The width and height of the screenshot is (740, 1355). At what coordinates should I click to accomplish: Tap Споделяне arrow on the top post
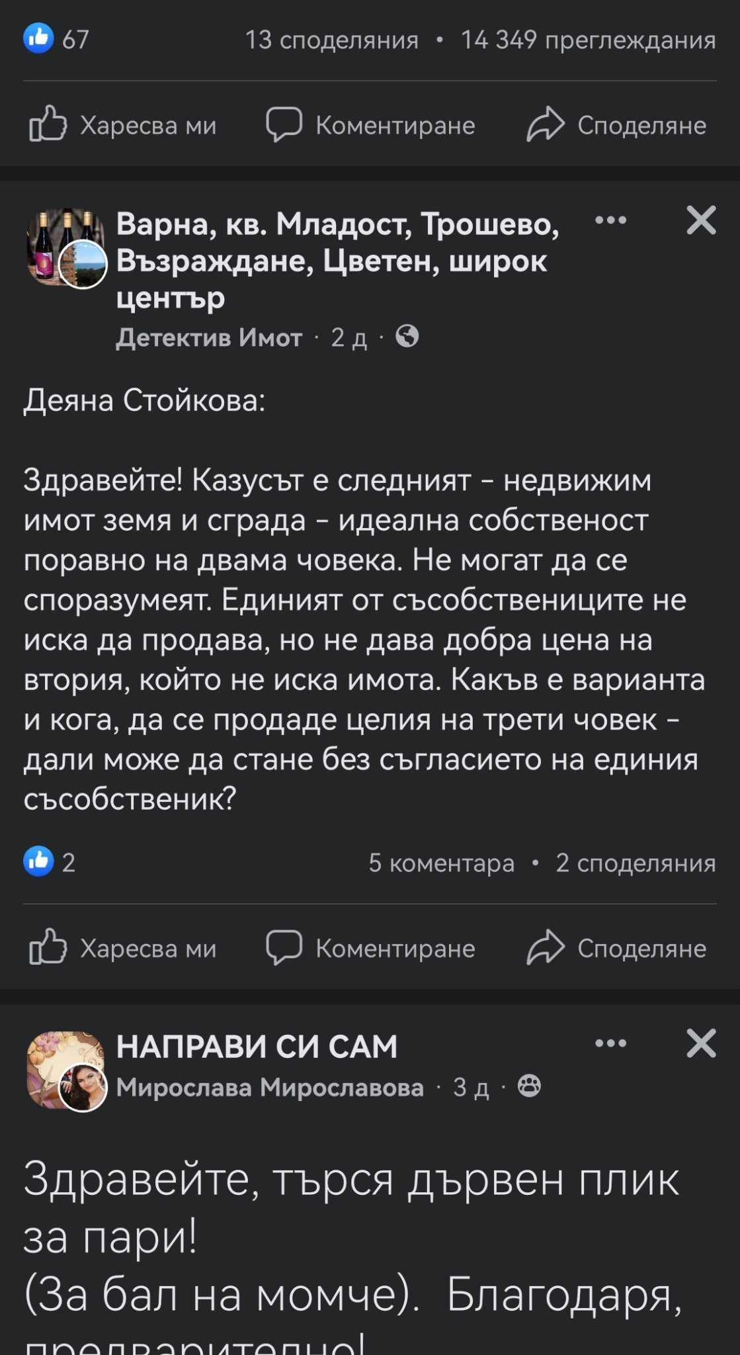(546, 124)
